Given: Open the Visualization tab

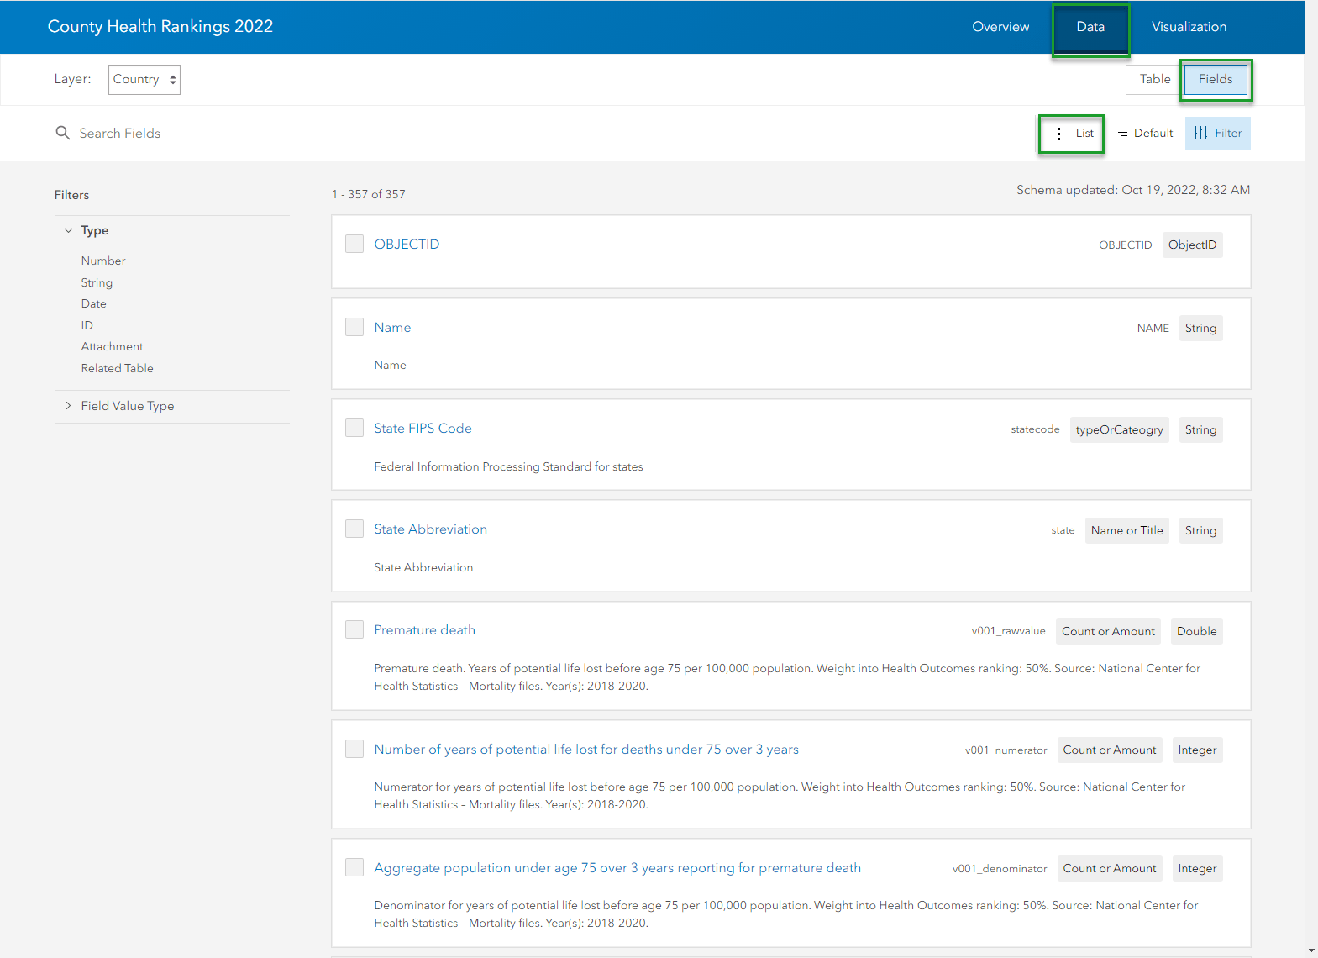Looking at the screenshot, I should pos(1188,27).
